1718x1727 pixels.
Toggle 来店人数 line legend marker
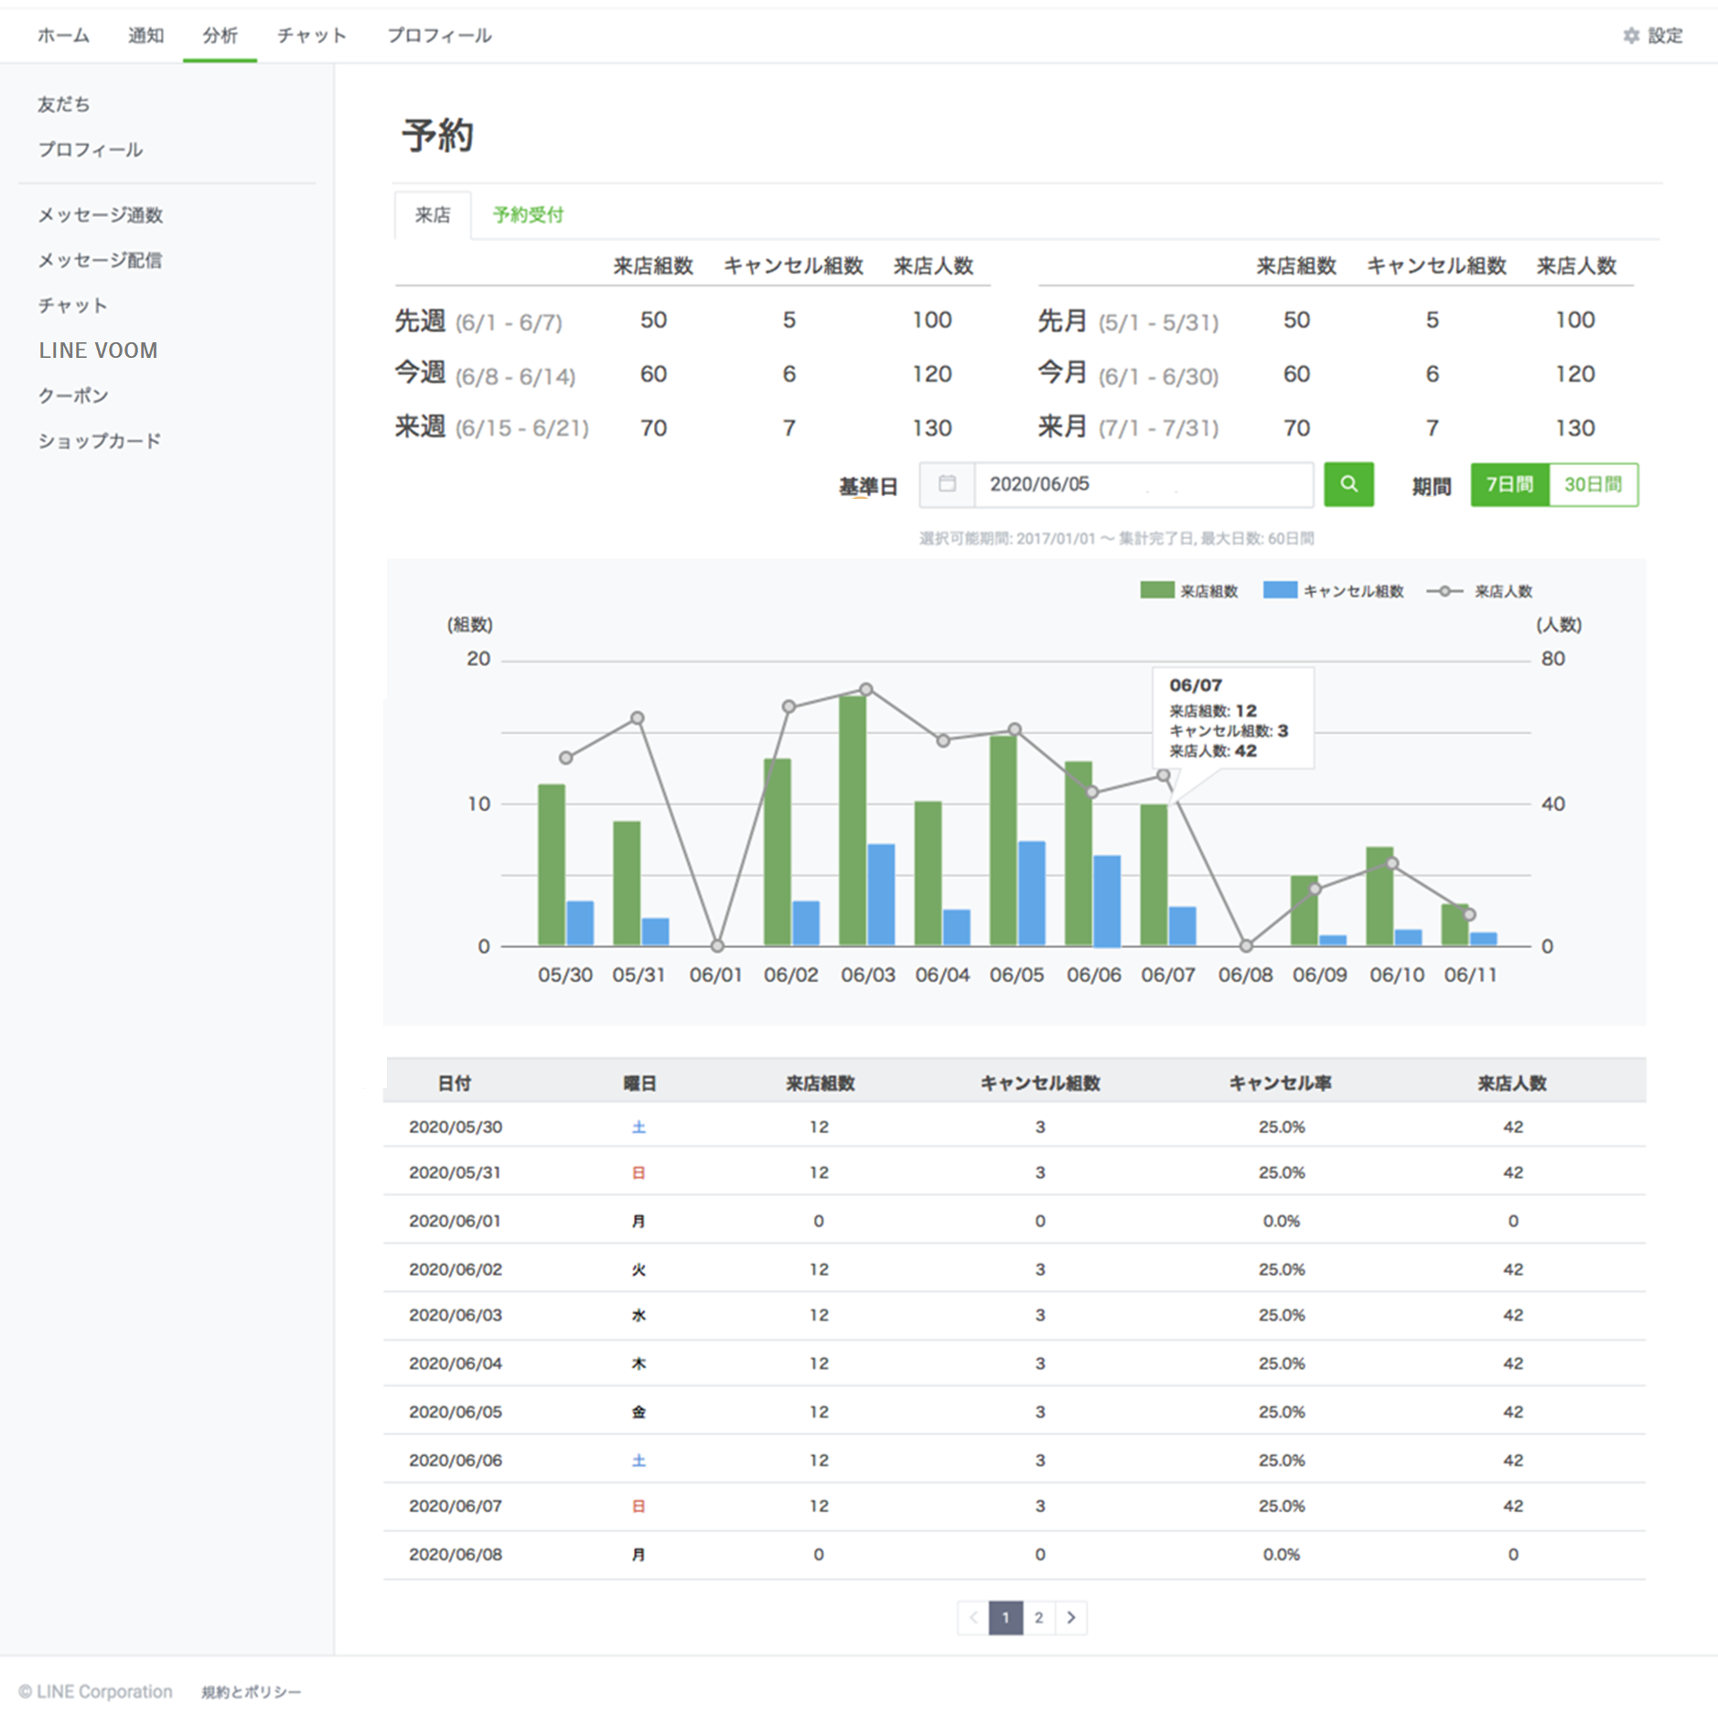point(1444,591)
